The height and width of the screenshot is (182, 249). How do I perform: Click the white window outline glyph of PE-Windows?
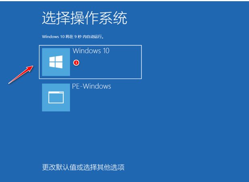coord(56,97)
